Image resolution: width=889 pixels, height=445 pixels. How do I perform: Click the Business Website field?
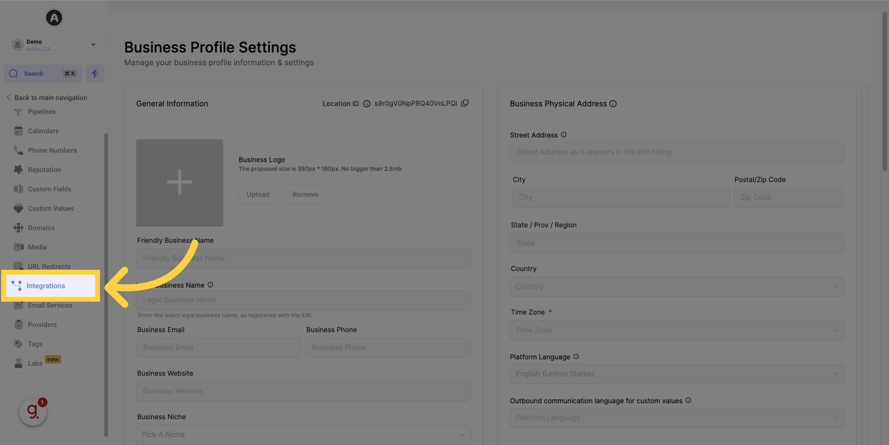(303, 391)
